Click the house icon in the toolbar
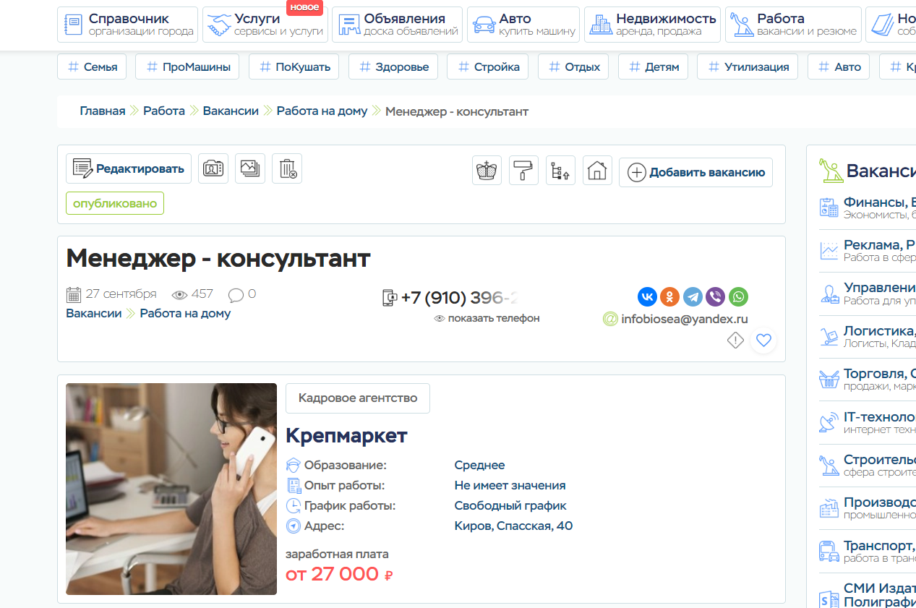Viewport: 916px width, 608px height. 596,171
